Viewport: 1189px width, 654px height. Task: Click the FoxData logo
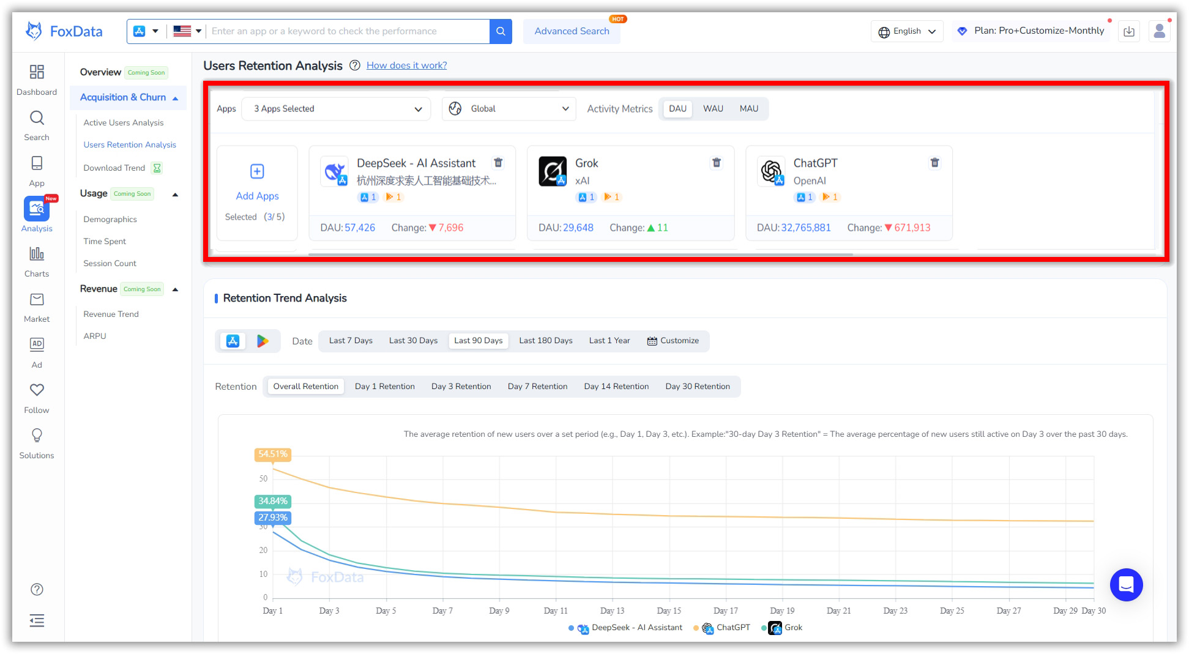pos(64,31)
